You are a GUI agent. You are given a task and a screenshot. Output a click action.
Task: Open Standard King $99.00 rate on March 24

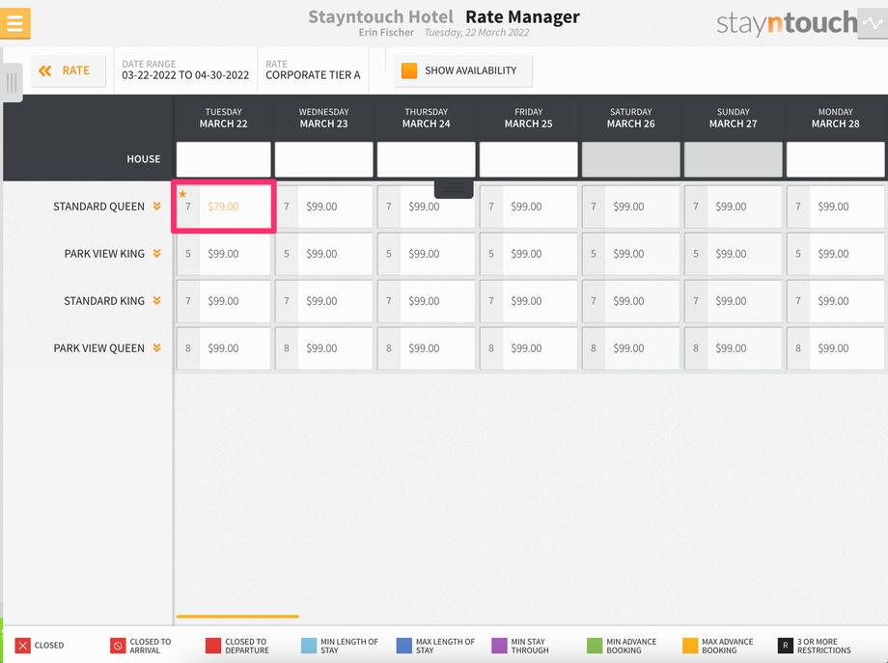[427, 301]
